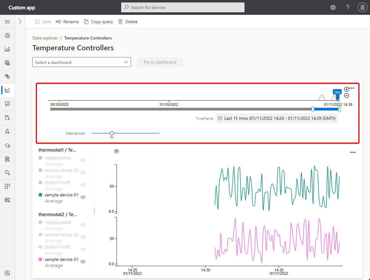Click Rename in the command bar

coord(67,22)
